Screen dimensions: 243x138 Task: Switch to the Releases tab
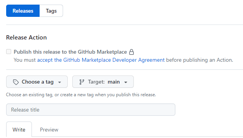pos(23,11)
